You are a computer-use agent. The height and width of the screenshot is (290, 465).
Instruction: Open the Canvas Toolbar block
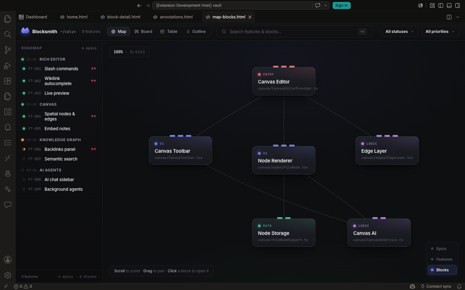pos(181,150)
